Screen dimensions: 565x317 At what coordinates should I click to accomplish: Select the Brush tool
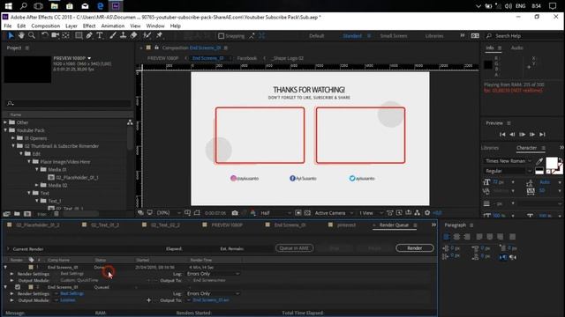click(113, 35)
